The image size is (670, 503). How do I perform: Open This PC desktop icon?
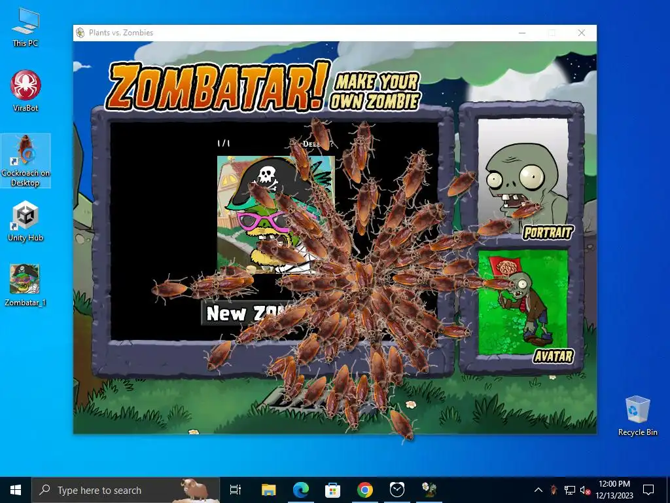(x=26, y=28)
